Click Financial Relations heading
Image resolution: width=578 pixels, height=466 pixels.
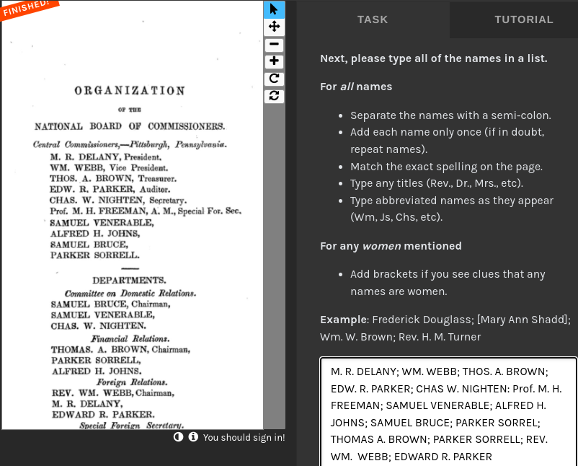pos(130,339)
